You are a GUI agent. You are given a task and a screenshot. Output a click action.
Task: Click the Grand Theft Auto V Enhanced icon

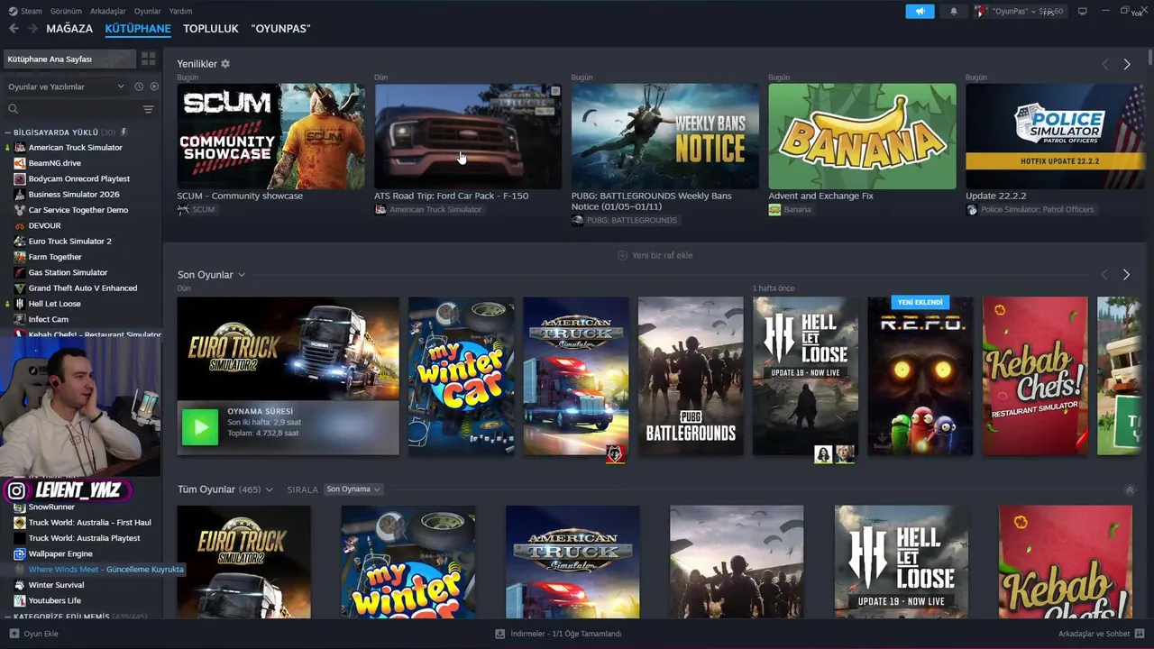[20, 288]
